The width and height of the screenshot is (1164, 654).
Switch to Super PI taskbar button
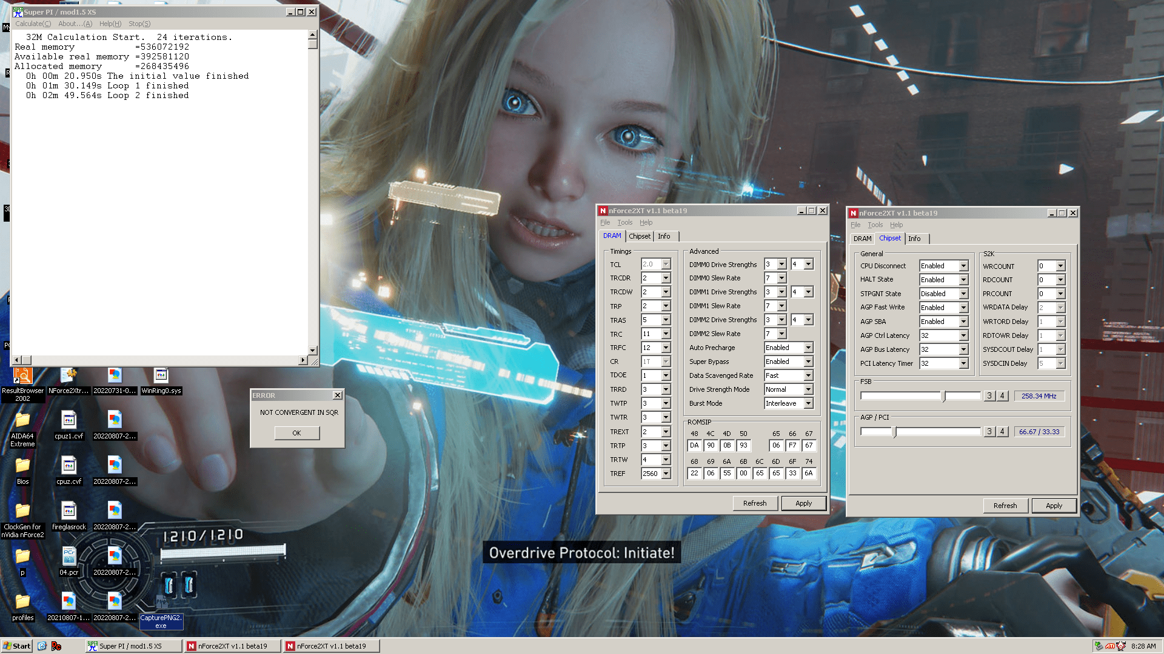click(133, 646)
